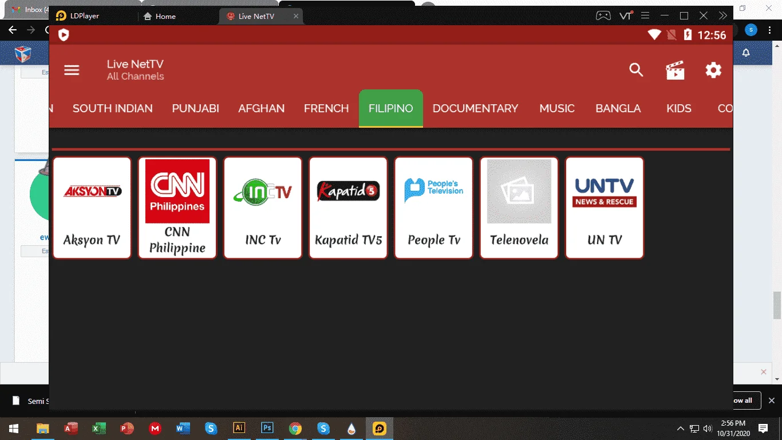Switch to the DOCUMENTARY tab
Viewport: 782px width, 440px height.
(x=476, y=108)
